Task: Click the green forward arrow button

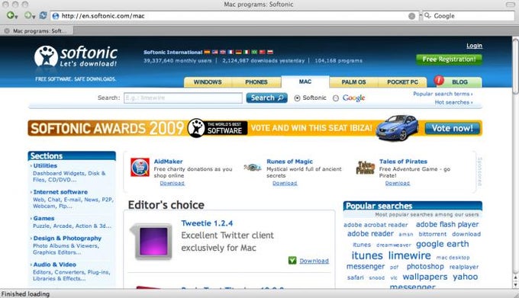Action: 27,15
